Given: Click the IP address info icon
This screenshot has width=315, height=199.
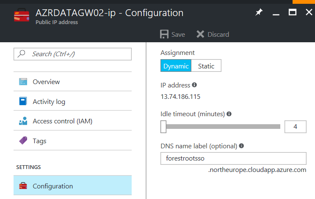Looking at the screenshot, I should point(194,85).
